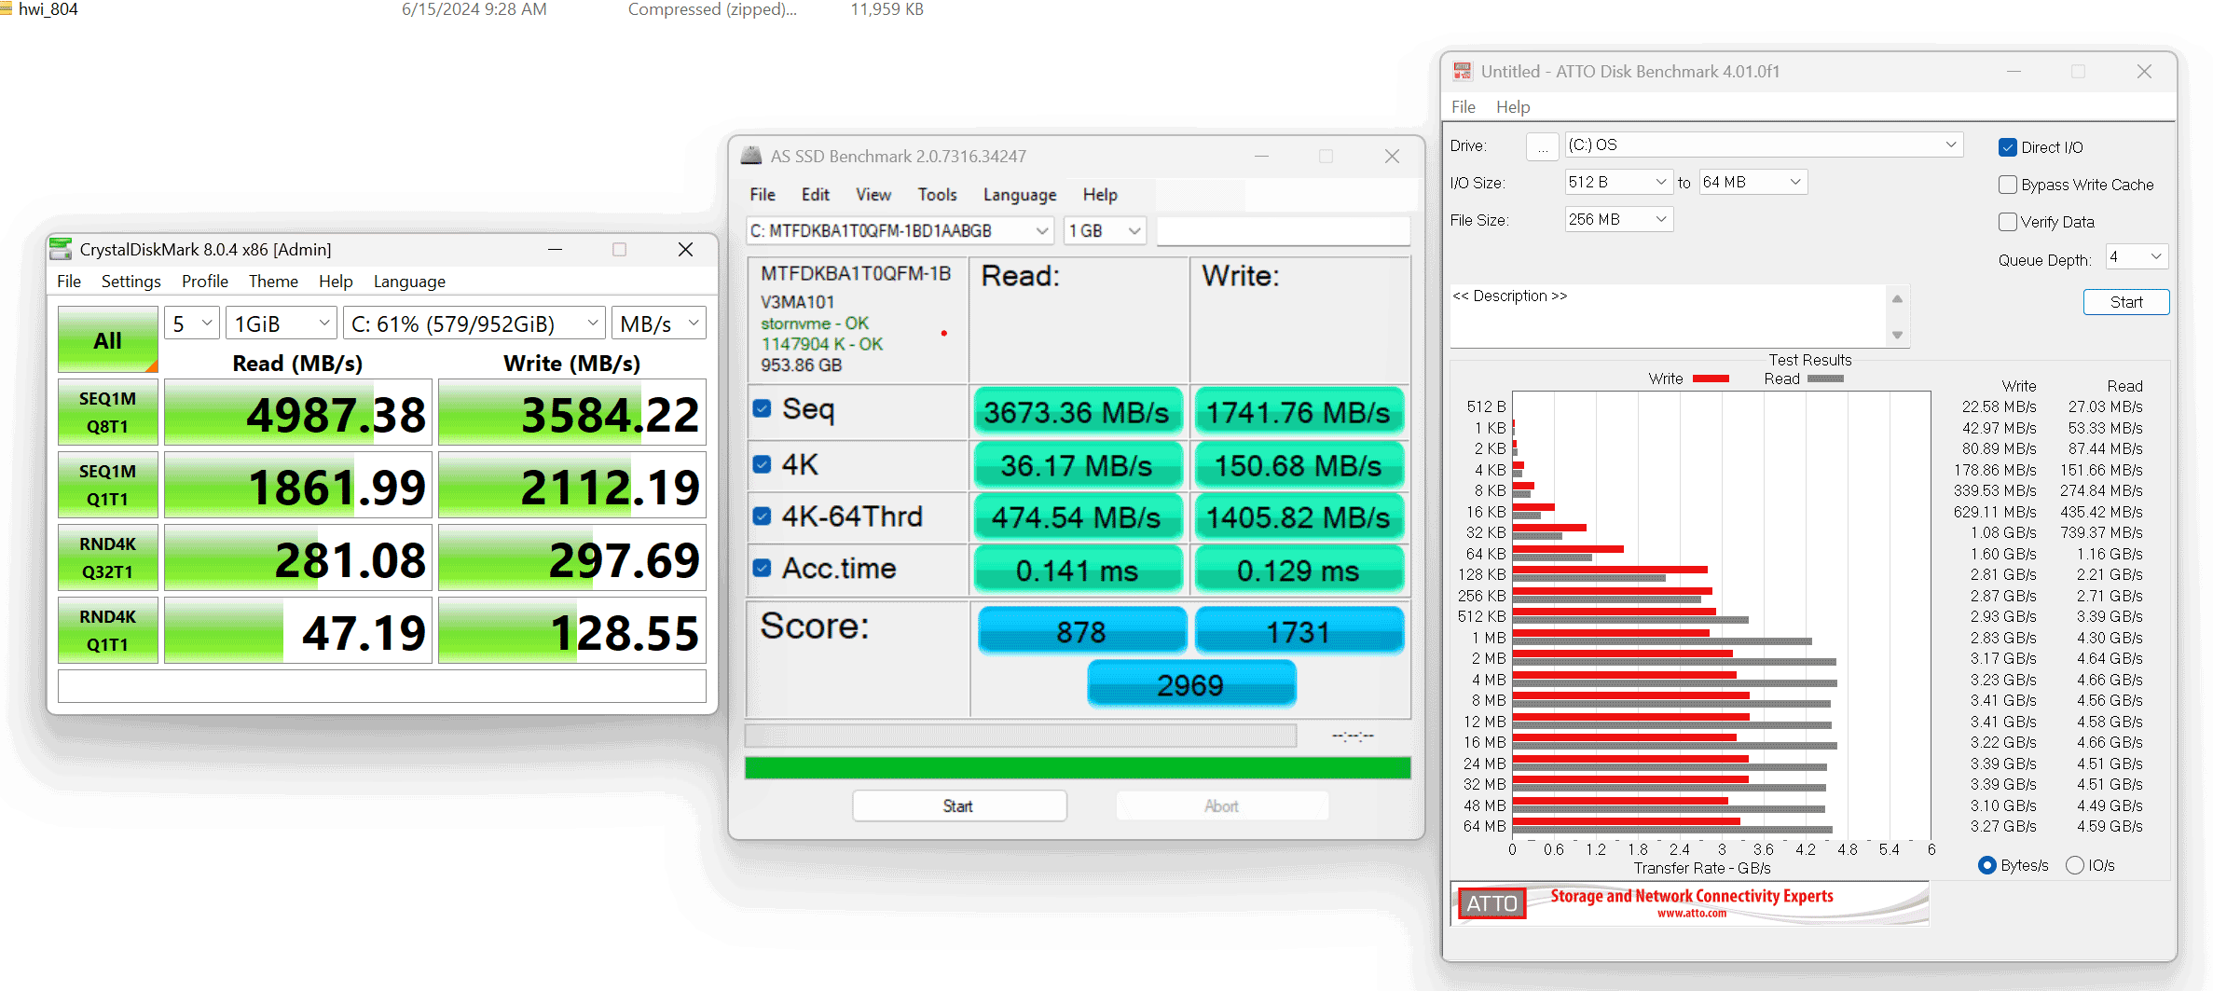
Task: Minimize the ATTO Disk Benchmark window
Action: pyautogui.click(x=2014, y=72)
